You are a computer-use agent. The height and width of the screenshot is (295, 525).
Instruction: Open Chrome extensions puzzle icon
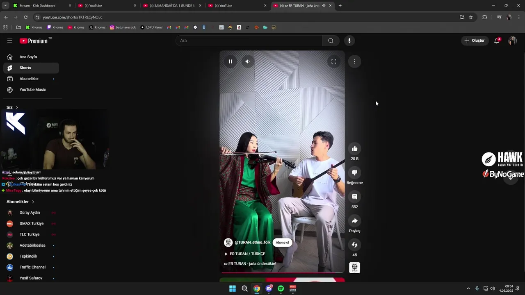click(484, 17)
